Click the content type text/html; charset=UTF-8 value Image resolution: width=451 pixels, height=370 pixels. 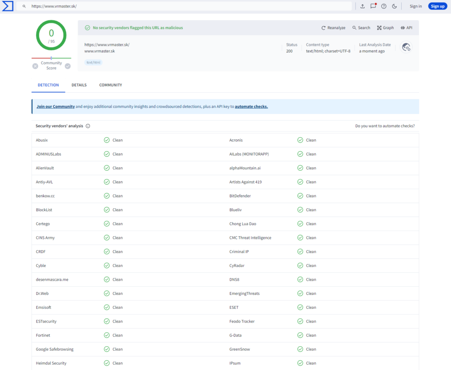tap(328, 51)
